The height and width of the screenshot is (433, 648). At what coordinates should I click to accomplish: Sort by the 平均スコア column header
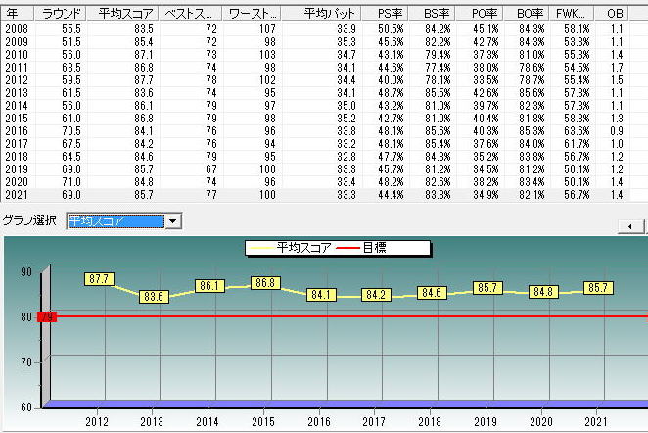122,14
